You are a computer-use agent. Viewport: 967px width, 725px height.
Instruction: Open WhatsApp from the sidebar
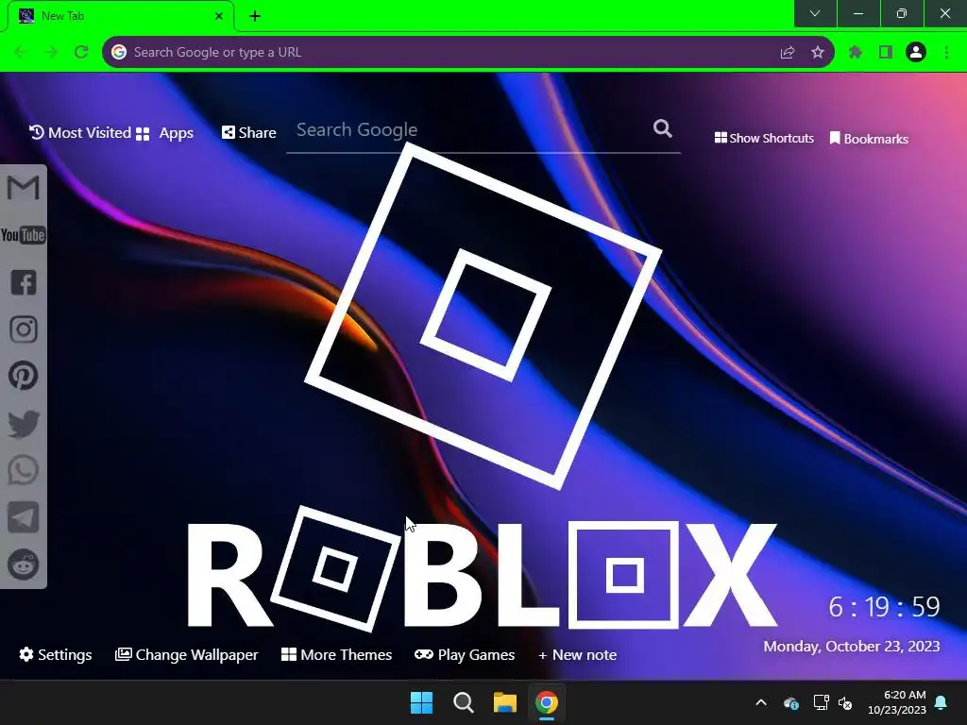tap(24, 470)
